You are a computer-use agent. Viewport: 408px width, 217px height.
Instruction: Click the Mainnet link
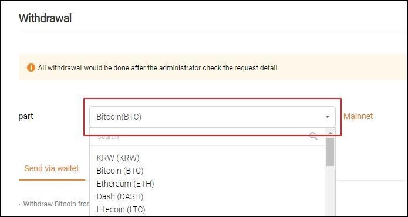coord(358,116)
